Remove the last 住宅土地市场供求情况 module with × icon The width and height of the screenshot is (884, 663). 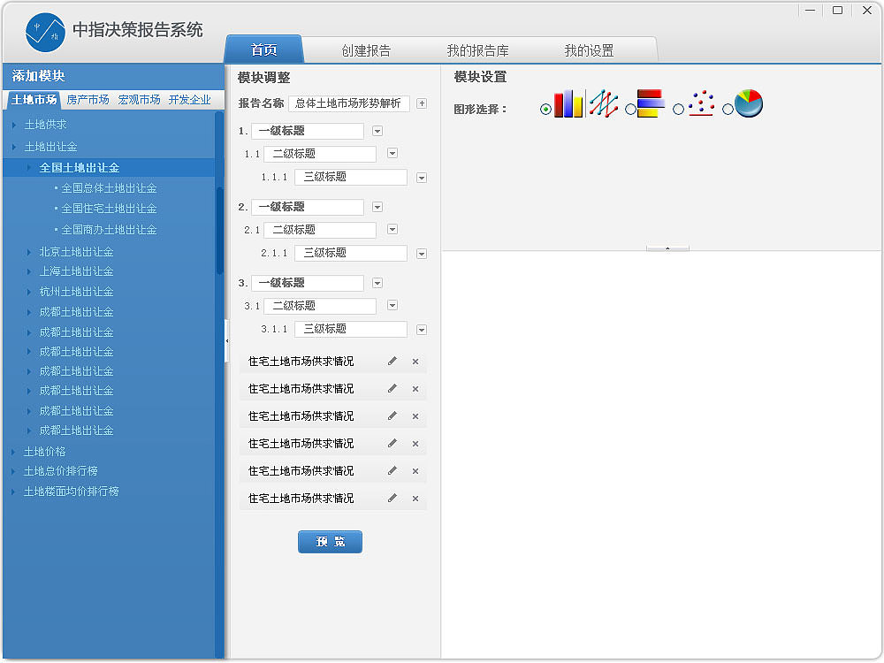415,498
